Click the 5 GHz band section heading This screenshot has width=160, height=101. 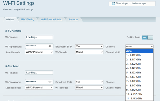[x=12, y=66]
